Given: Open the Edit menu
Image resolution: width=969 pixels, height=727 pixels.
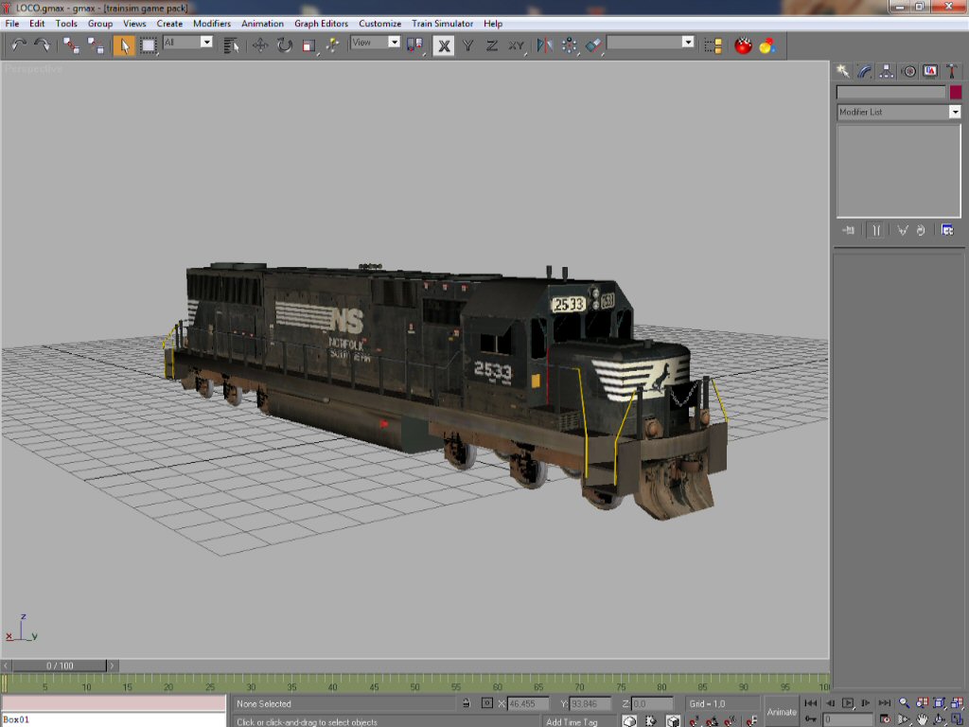Looking at the screenshot, I should coord(37,24).
